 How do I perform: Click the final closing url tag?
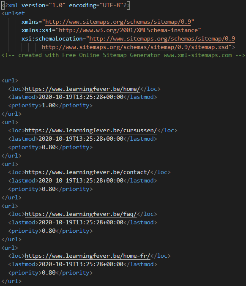tap(11, 281)
